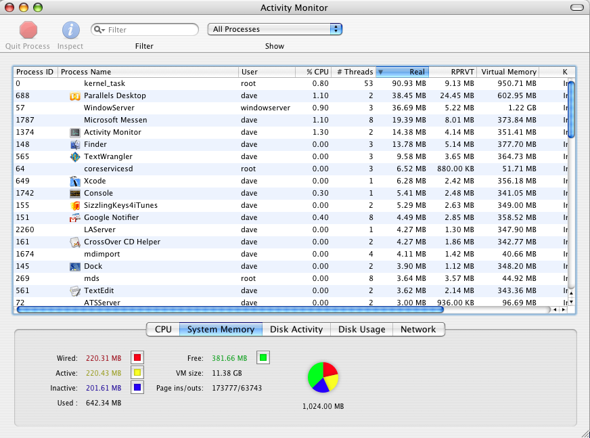The width and height of the screenshot is (590, 438).
Task: Click the green Free color swatch
Action: pos(263,357)
